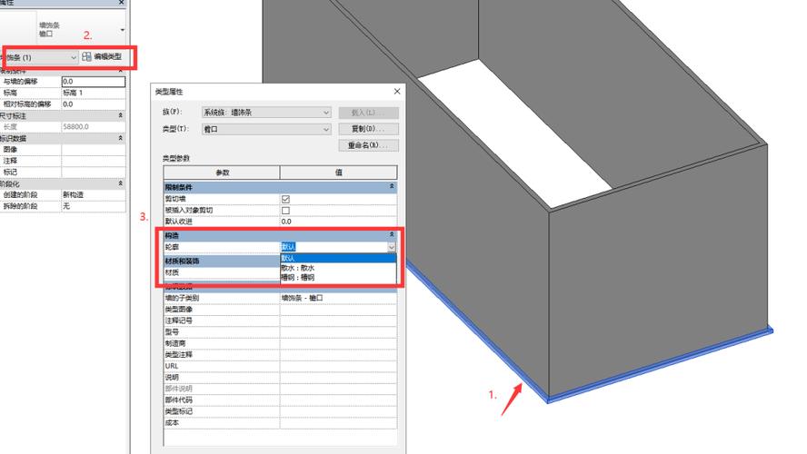Click the 重命名(R)... button
The height and width of the screenshot is (454, 807).
point(368,145)
